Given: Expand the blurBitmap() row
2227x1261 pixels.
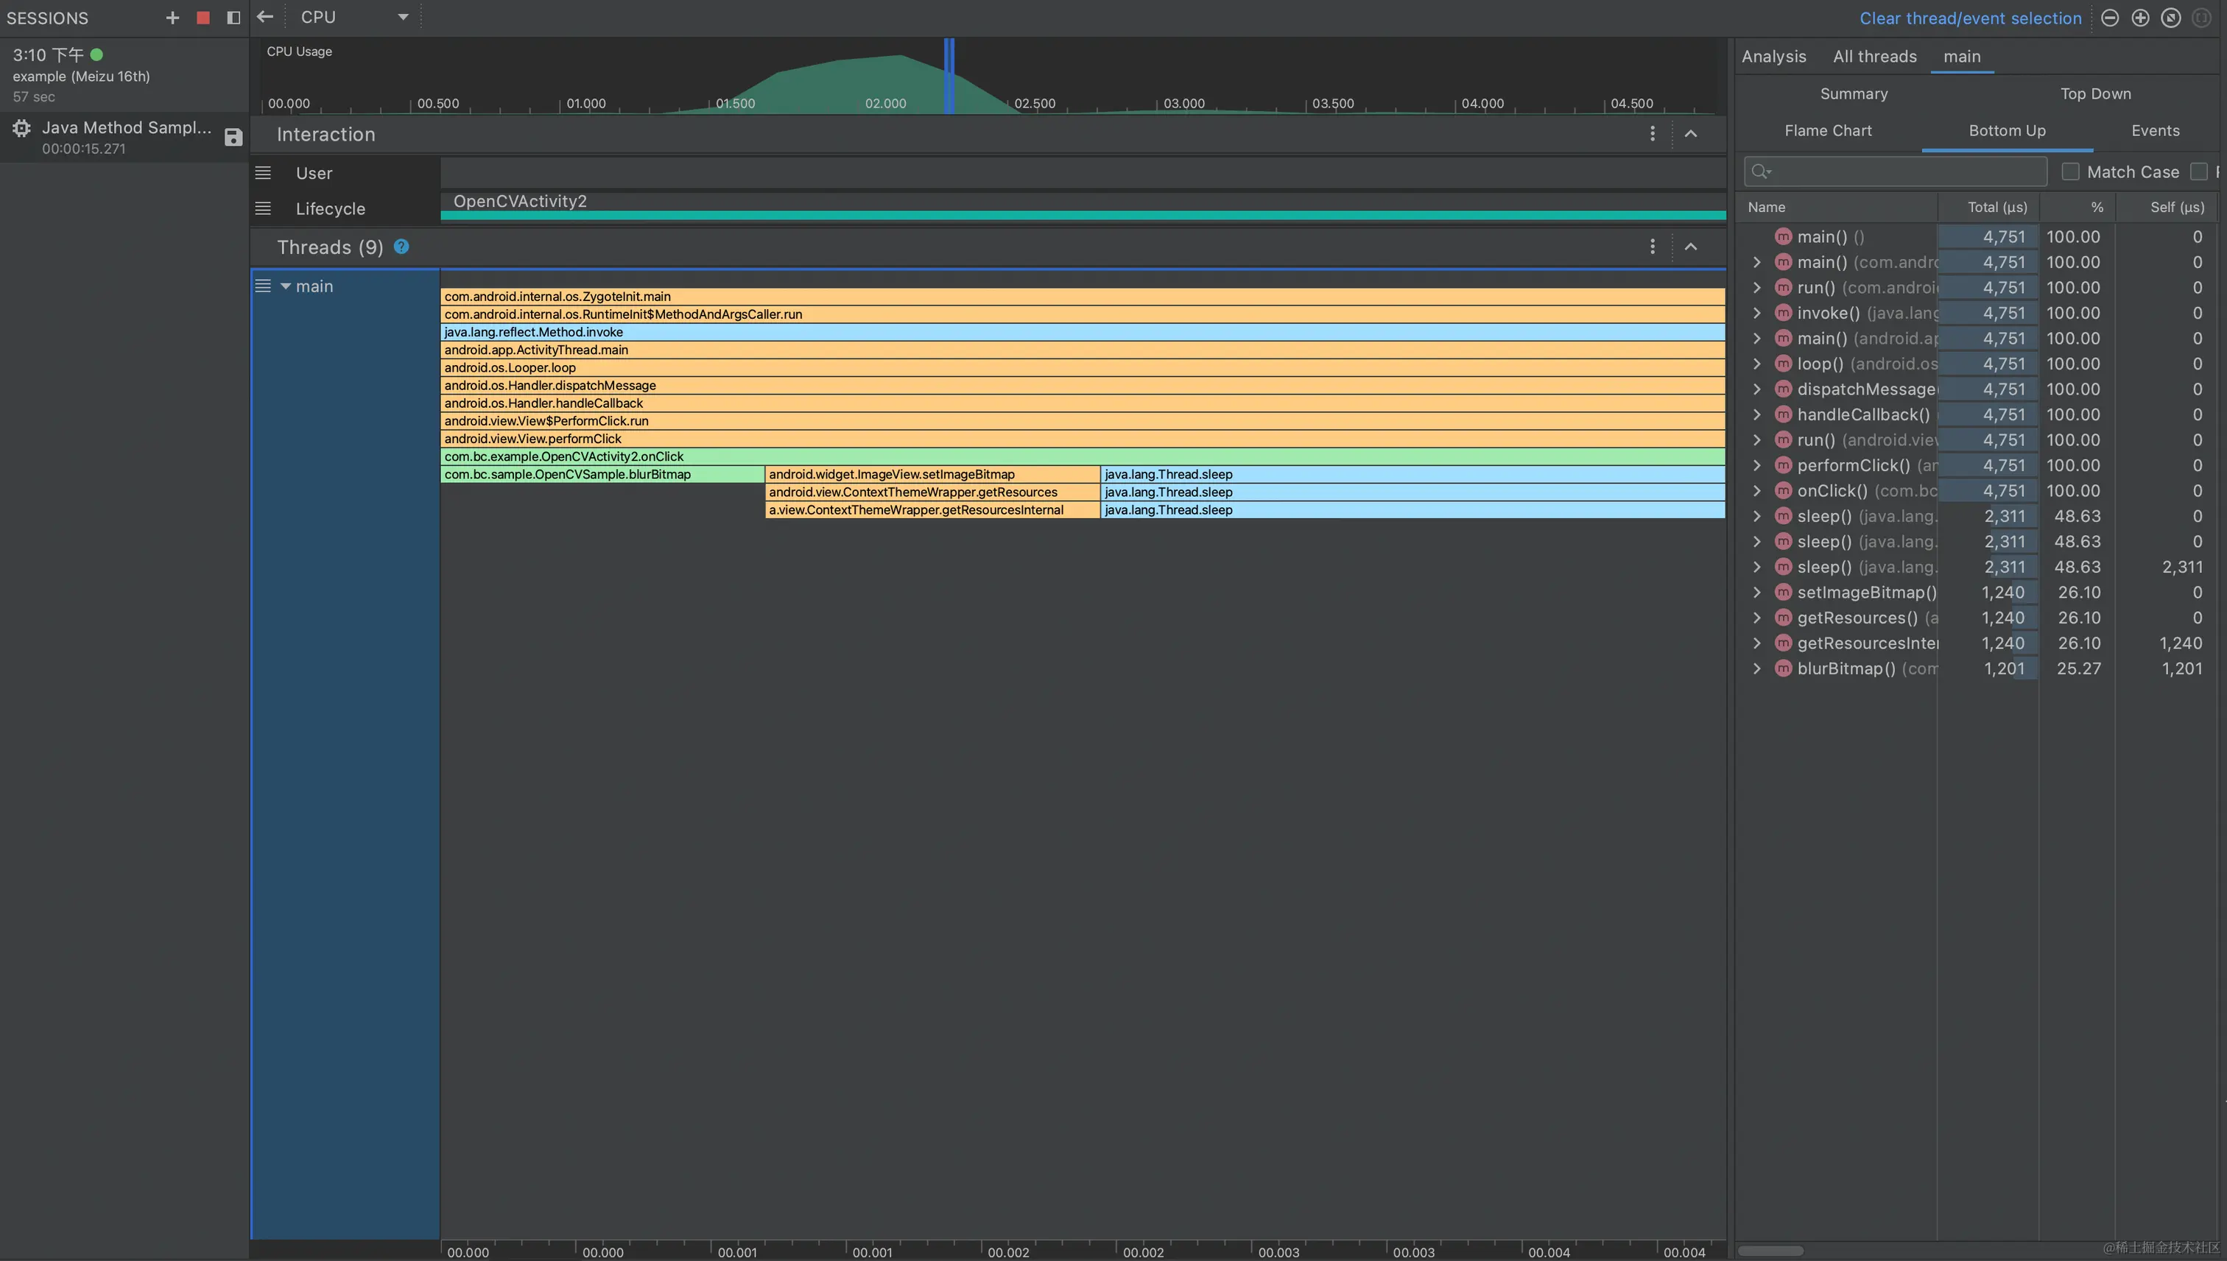Looking at the screenshot, I should (x=1756, y=668).
